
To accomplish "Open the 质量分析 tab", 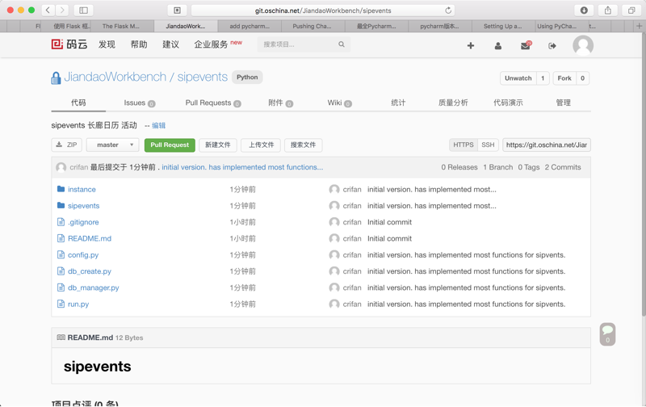I will [x=453, y=103].
